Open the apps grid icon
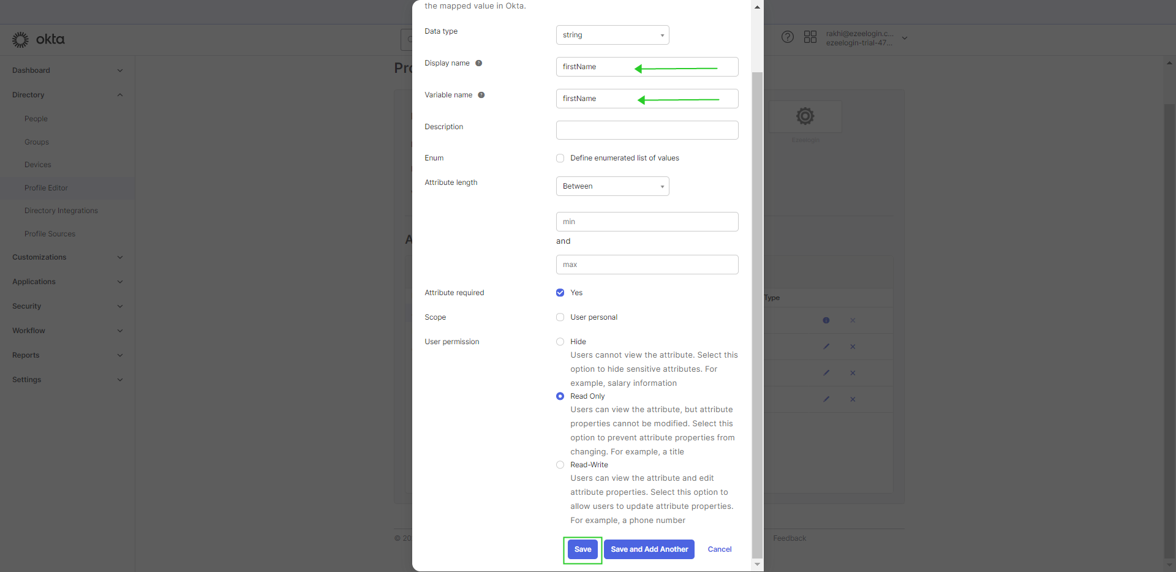The image size is (1176, 572). tap(810, 37)
